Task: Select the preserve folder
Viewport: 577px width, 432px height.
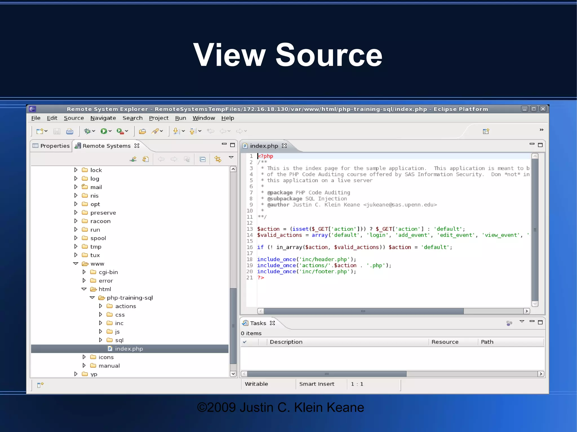Action: pos(103,213)
